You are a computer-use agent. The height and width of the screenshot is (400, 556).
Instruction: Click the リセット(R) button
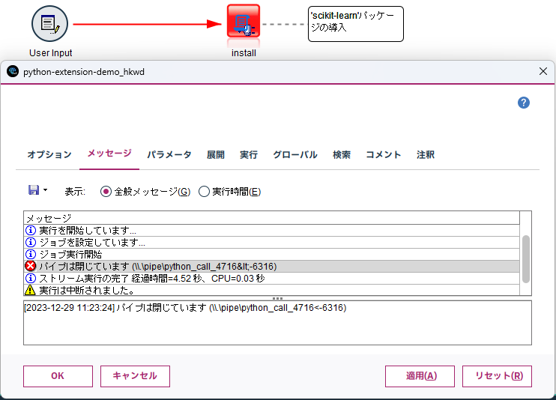(x=497, y=376)
